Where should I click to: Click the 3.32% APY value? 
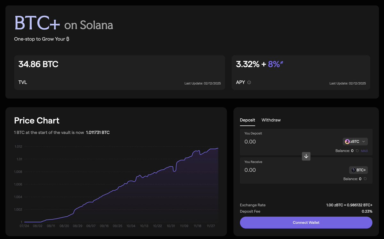pos(248,64)
